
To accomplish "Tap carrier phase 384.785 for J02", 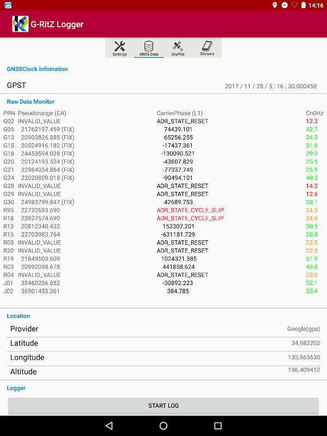I will point(178,291).
